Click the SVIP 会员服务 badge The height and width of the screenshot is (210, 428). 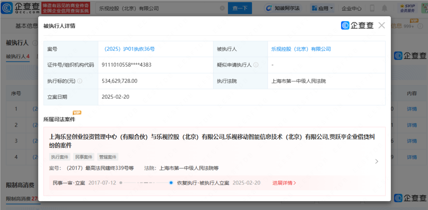tap(407, 8)
